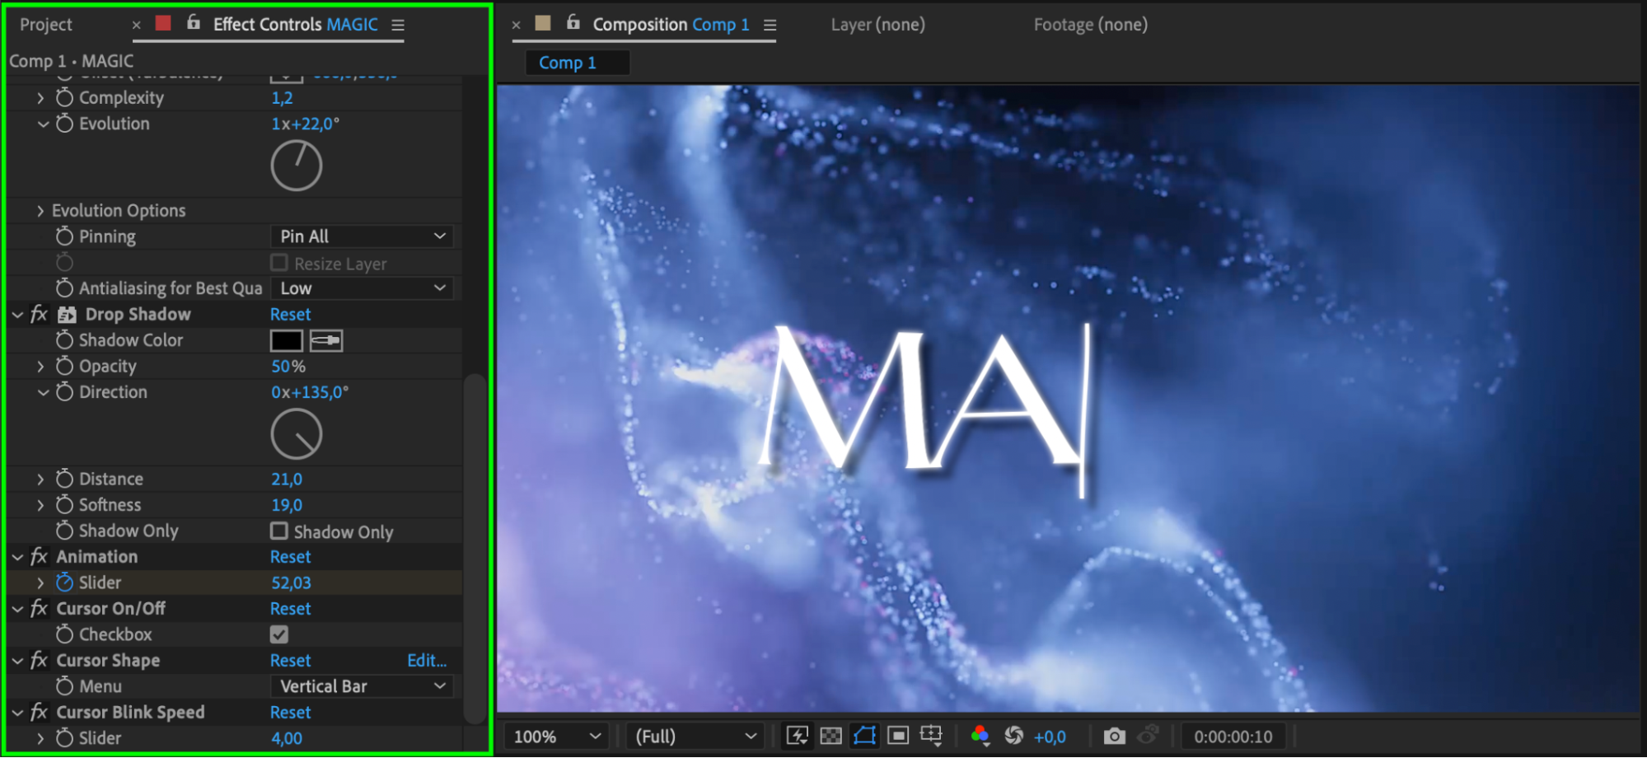Toggle Checkbox stopwatch under Cursor On/Off
1647x758 pixels.
coord(64,634)
